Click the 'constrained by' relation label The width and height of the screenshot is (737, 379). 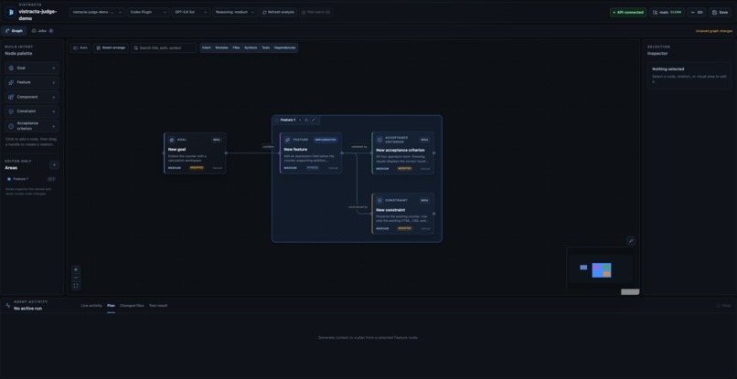[358, 207]
